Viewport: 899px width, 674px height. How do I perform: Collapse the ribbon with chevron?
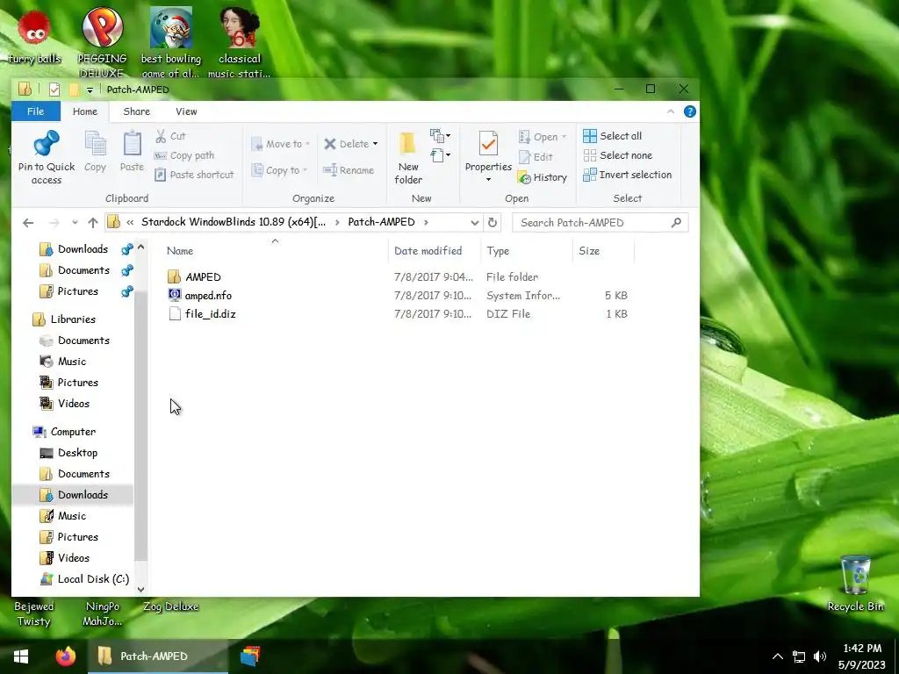[x=670, y=111]
